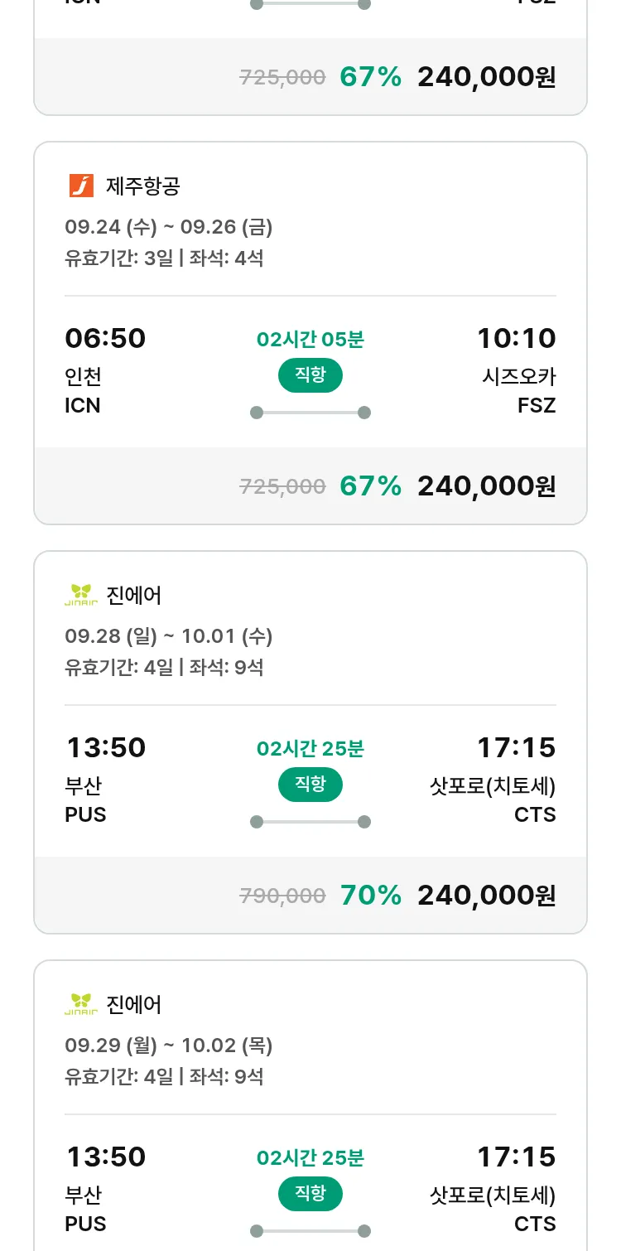621x1251 pixels.
Task: Click the crossed-out 790,000 original price
Action: [282, 896]
